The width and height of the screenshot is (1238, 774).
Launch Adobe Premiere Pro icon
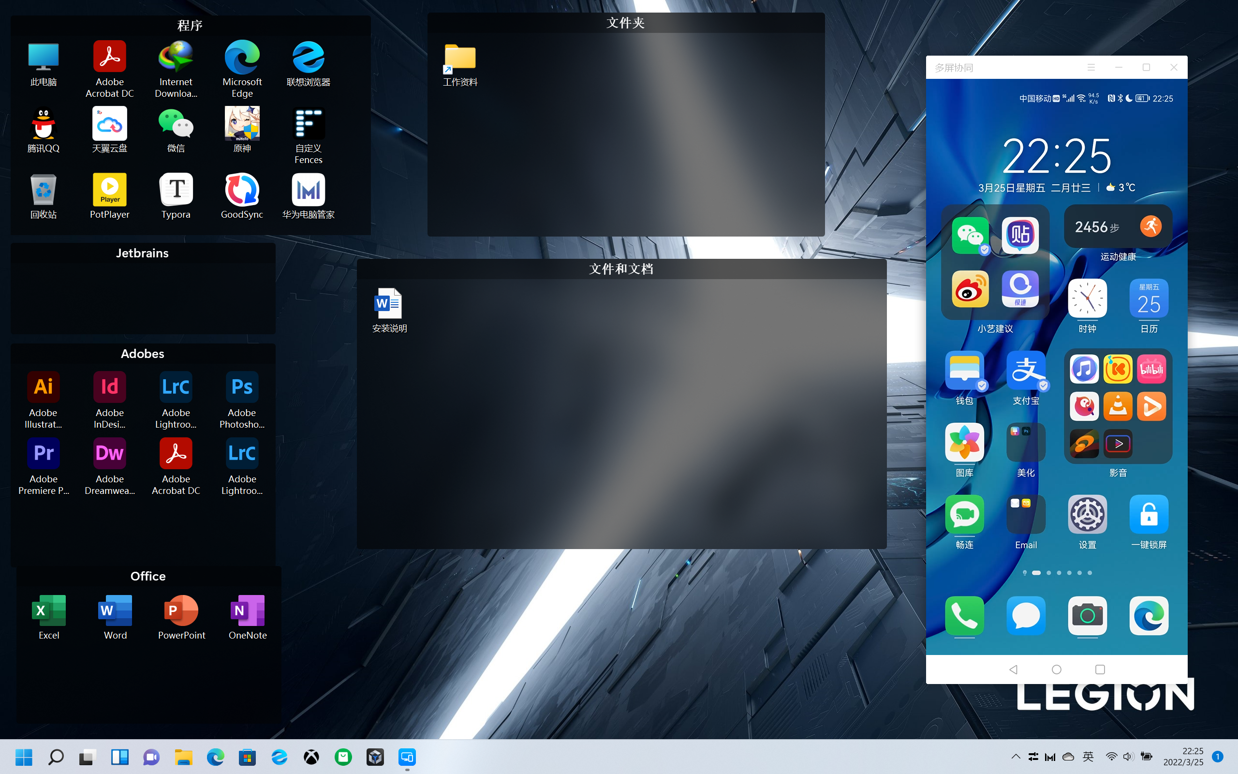pyautogui.click(x=44, y=466)
